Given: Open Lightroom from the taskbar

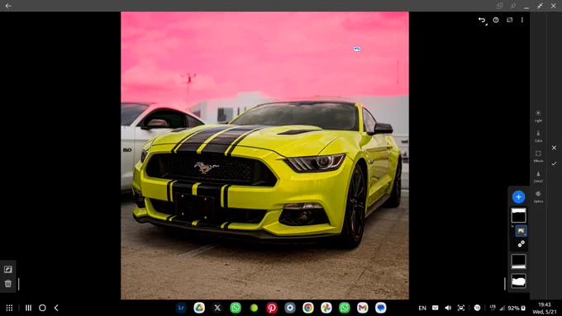Looking at the screenshot, I should pos(181,308).
